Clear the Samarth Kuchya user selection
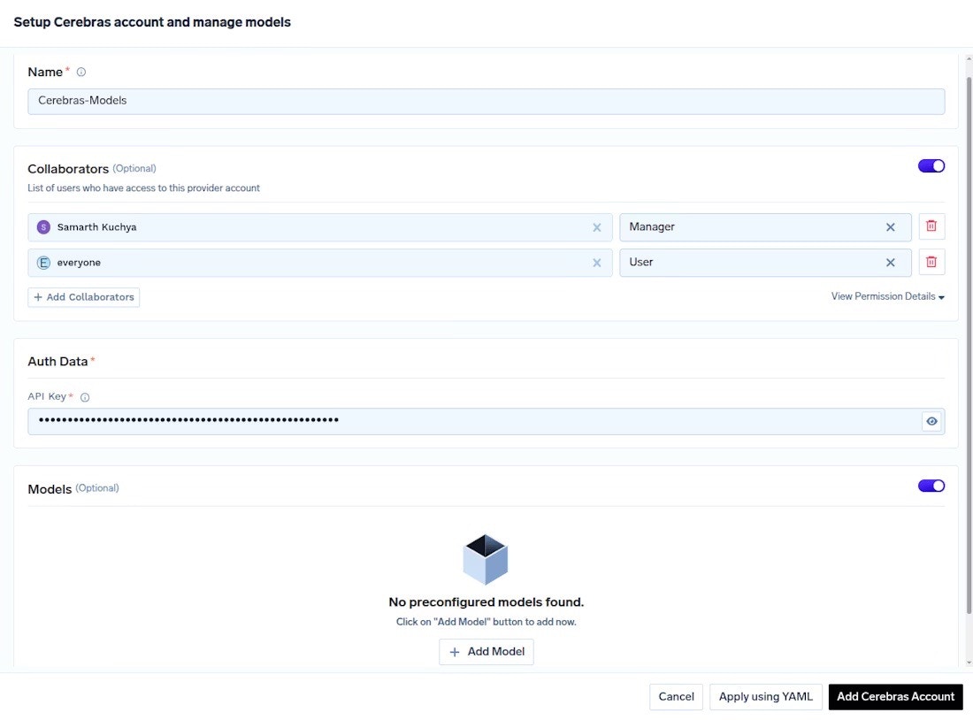This screenshot has height=720, width=973. click(x=597, y=228)
